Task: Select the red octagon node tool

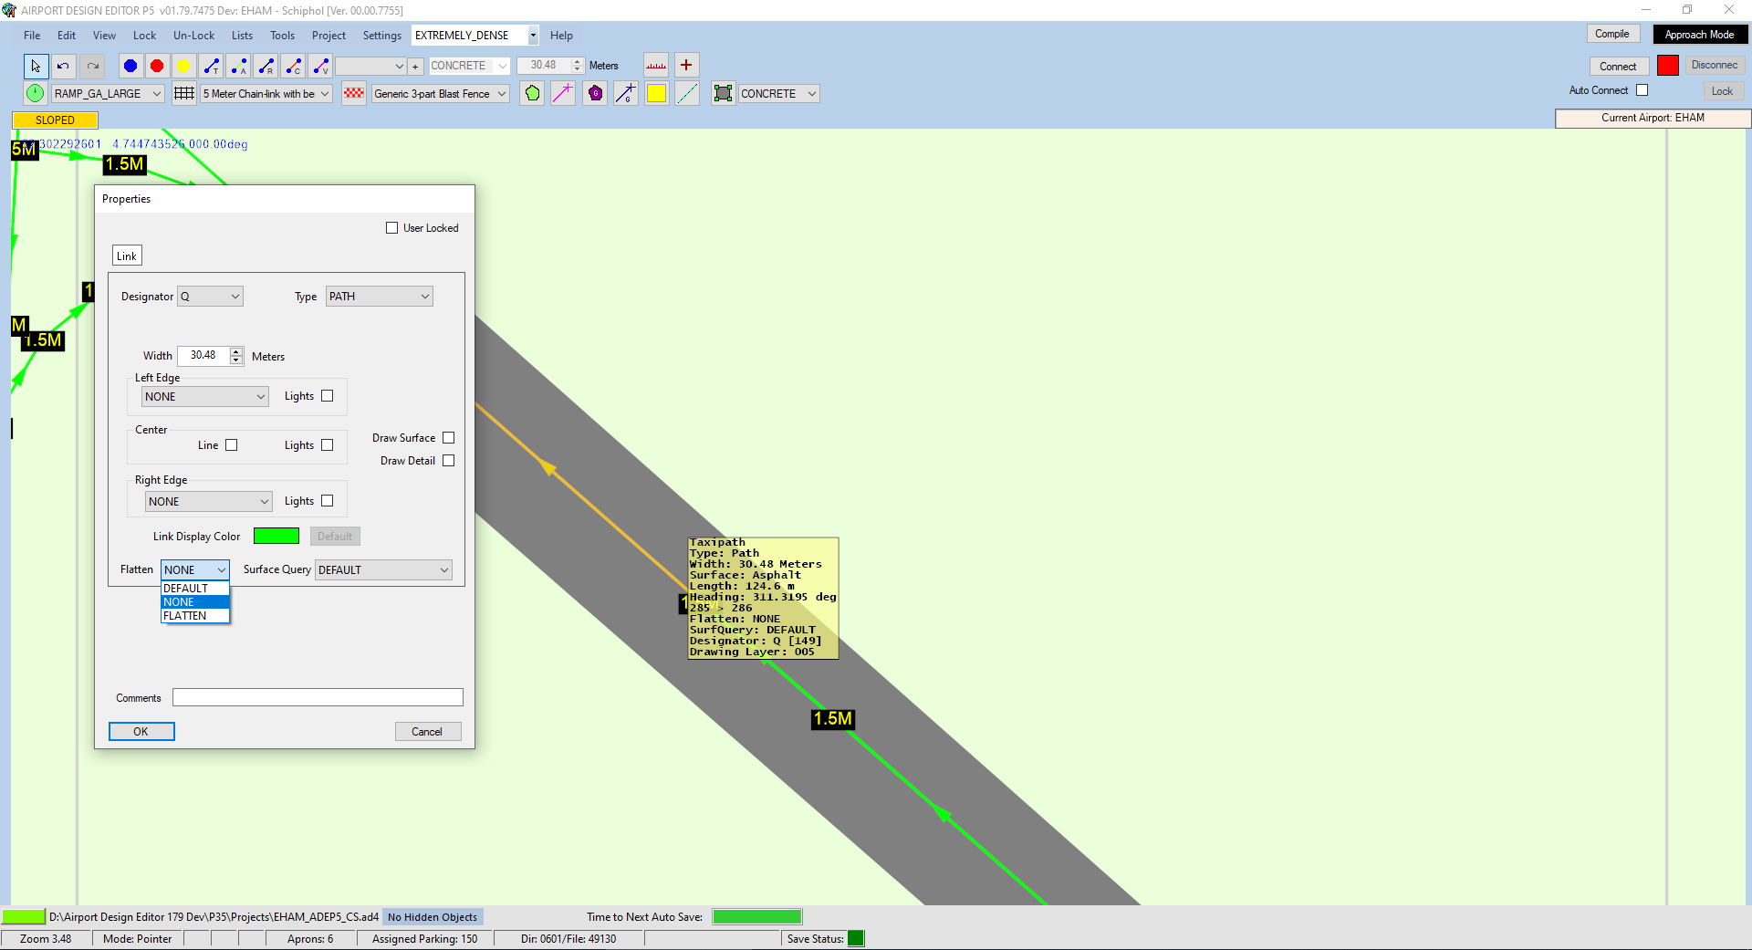Action: pos(157,66)
